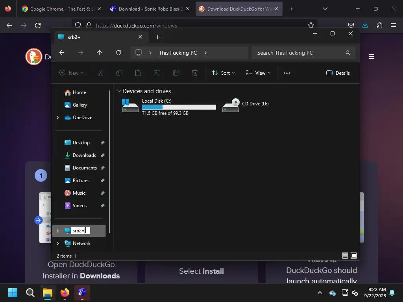Click the search magnifier in Explorer

tap(348, 53)
